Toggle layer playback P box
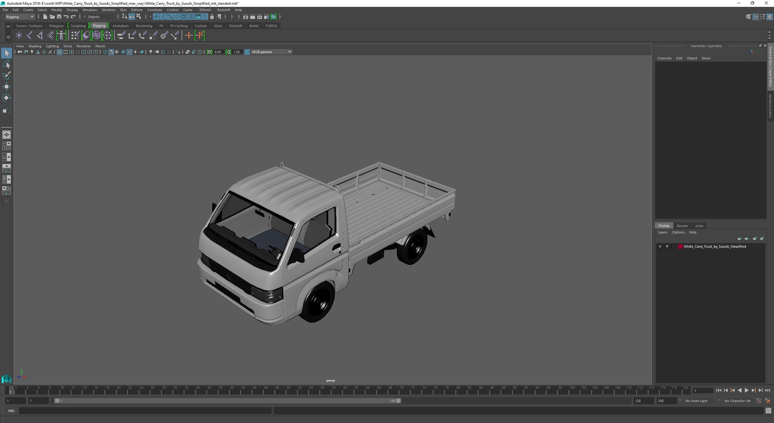 [x=667, y=247]
